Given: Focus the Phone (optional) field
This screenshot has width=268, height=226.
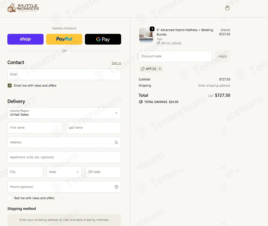Looking at the screenshot, I should [64, 187].
